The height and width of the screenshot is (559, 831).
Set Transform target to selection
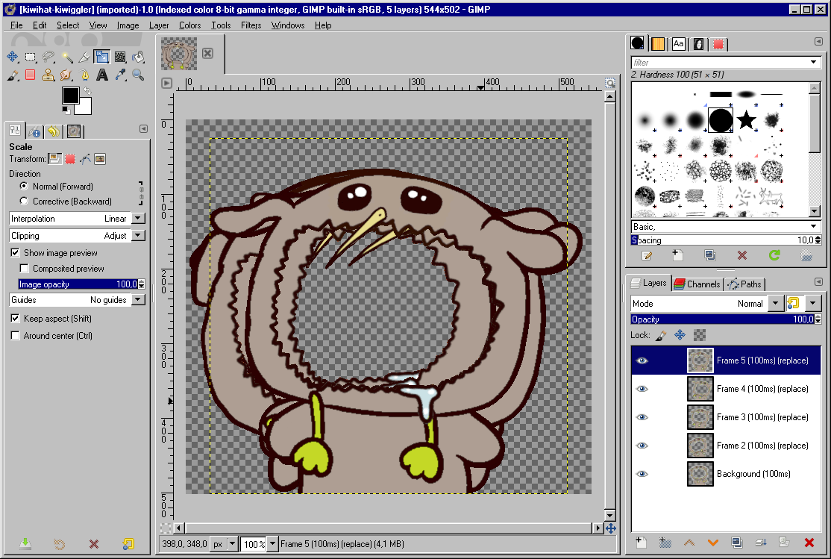pos(70,158)
